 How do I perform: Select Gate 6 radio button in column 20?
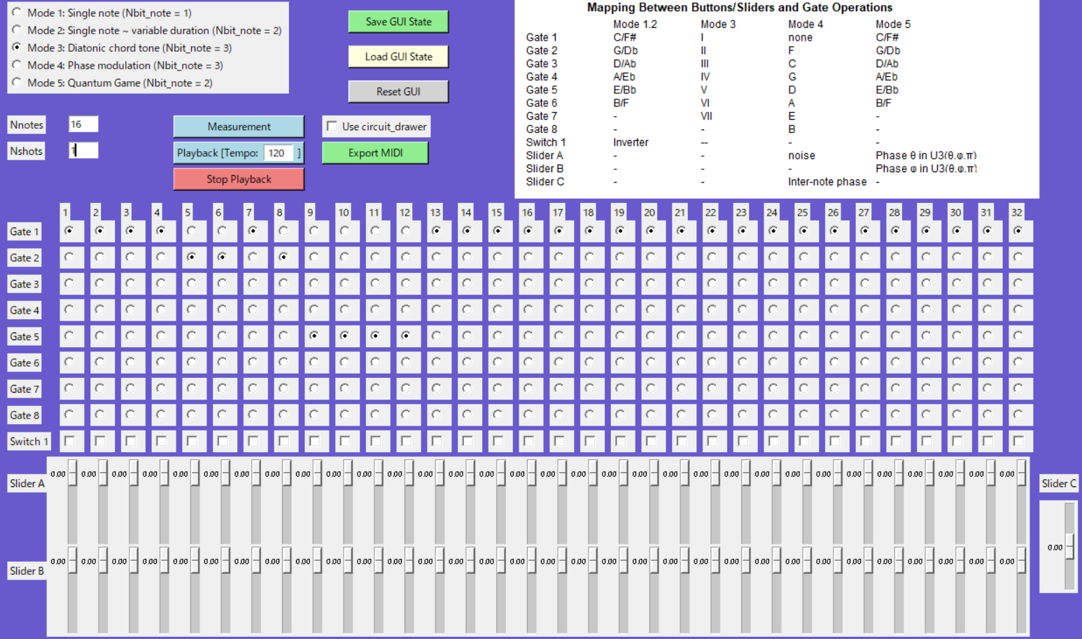click(x=650, y=362)
